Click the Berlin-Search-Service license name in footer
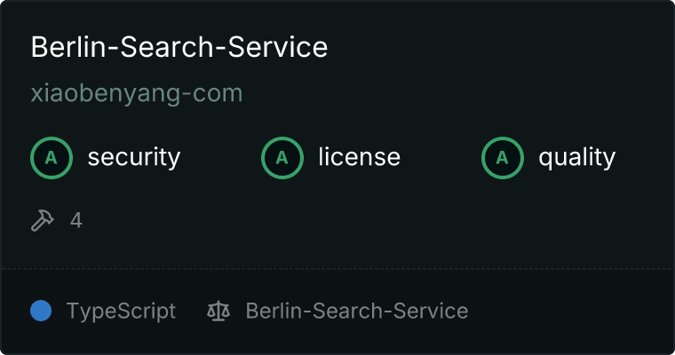 click(x=357, y=311)
